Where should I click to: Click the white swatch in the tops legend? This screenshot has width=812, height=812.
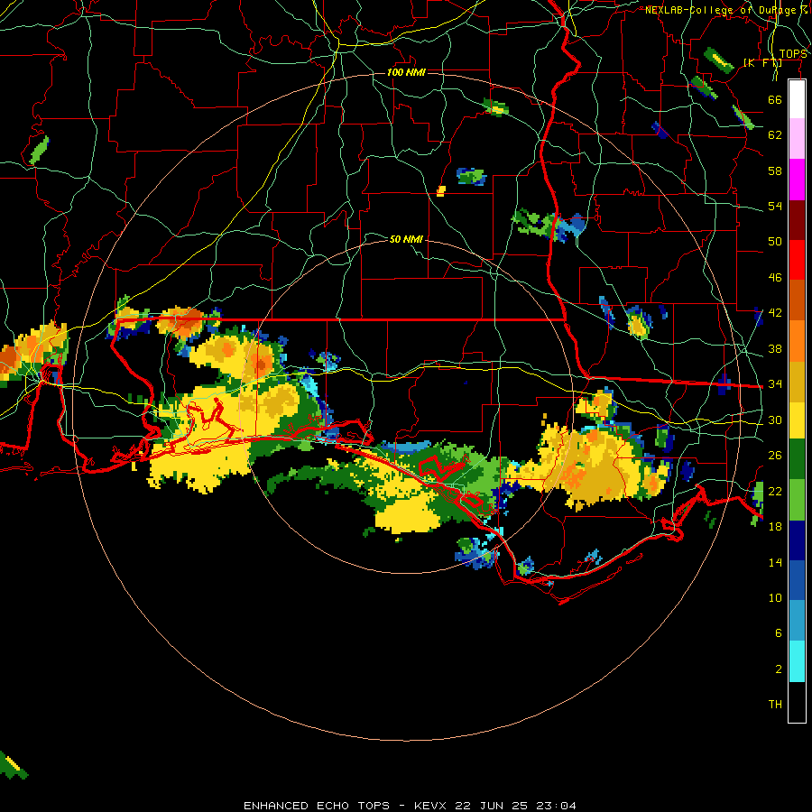pos(797,99)
